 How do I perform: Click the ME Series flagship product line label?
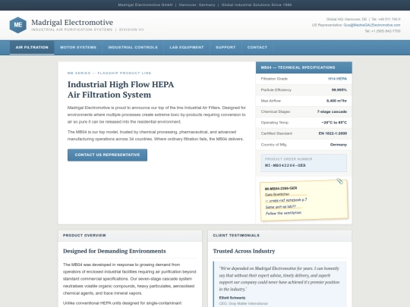[109, 73]
